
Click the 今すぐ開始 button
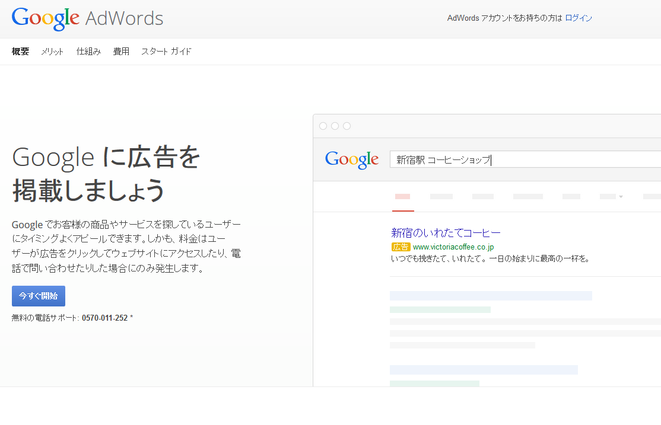tap(39, 296)
